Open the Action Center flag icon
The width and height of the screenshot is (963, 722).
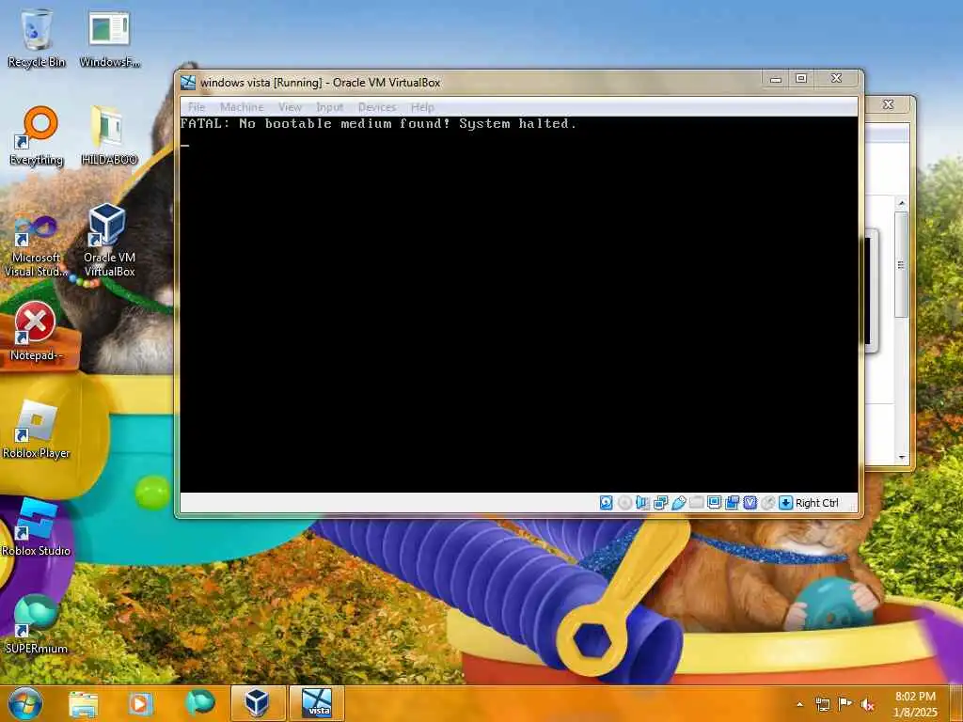(x=845, y=704)
